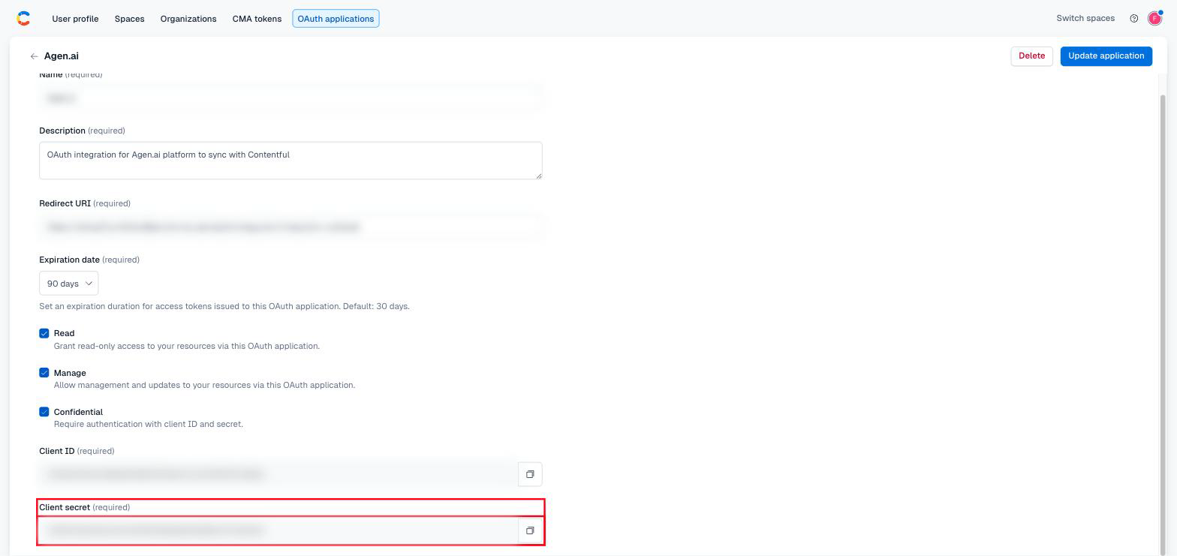
Task: Open the 90 days expiration dropdown
Action: (68, 284)
